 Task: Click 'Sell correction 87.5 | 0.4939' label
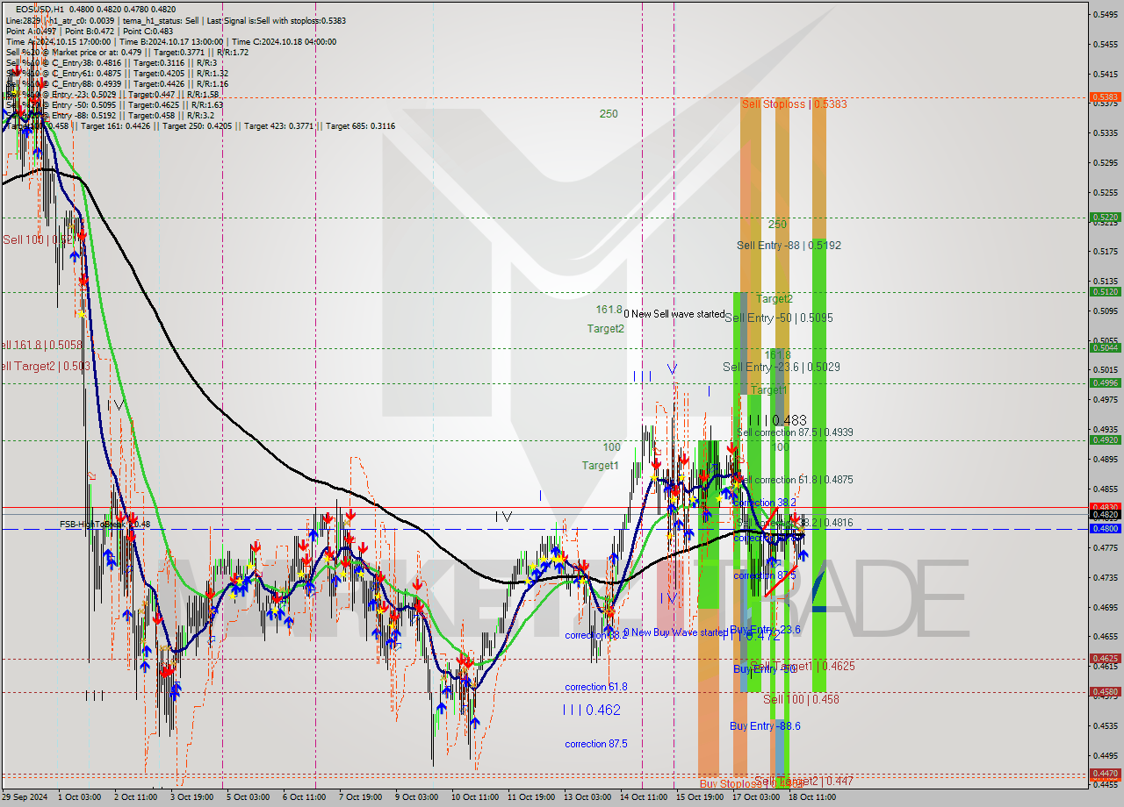pyautogui.click(x=795, y=432)
